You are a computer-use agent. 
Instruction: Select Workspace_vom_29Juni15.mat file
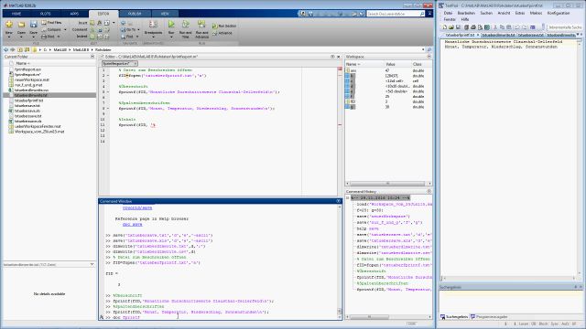tap(39, 132)
